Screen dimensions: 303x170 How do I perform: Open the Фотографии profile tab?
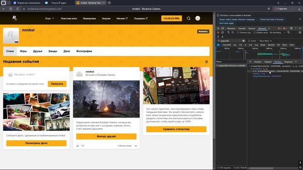84,51
